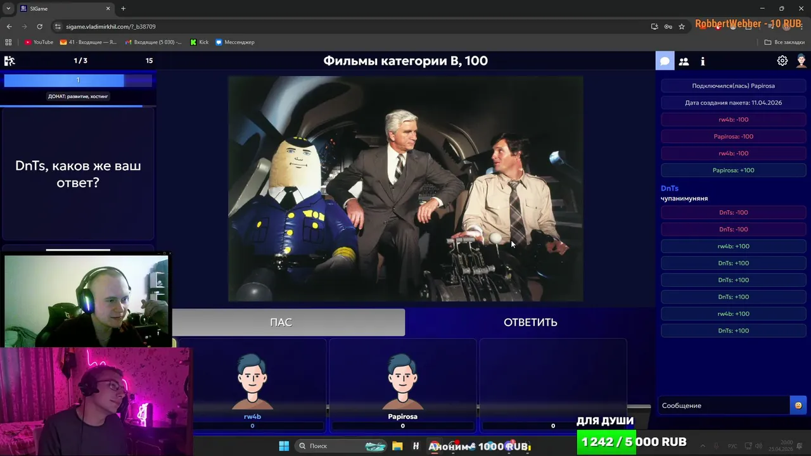Open the browser apps grid icon
The image size is (811, 456).
click(8, 42)
